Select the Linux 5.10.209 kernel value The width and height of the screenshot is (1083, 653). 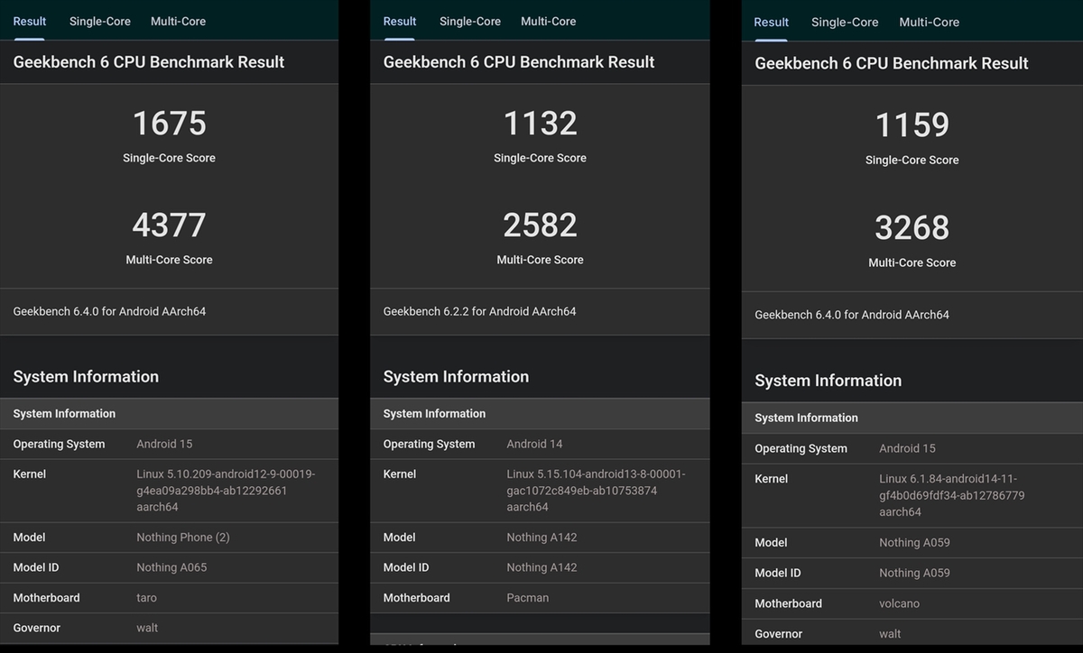point(226,491)
